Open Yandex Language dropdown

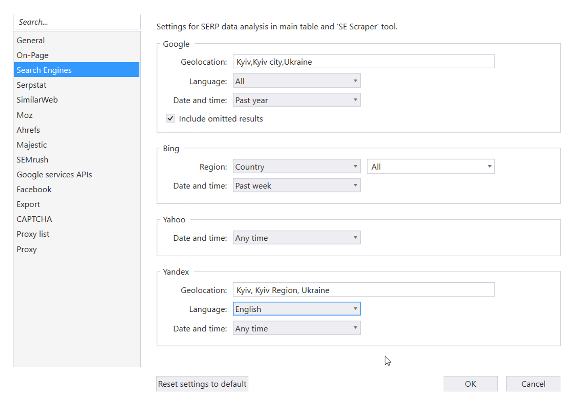296,309
